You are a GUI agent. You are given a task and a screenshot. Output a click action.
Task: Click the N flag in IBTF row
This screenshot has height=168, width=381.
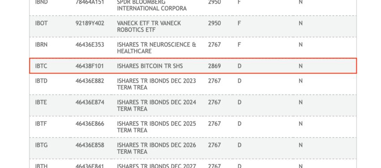click(x=301, y=124)
